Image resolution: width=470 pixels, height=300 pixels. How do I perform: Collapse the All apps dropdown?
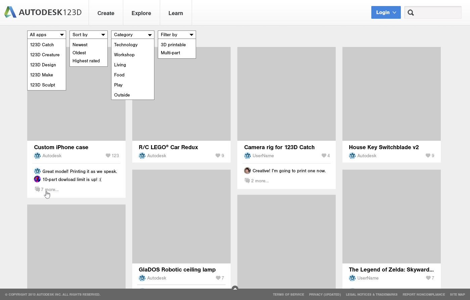47,35
